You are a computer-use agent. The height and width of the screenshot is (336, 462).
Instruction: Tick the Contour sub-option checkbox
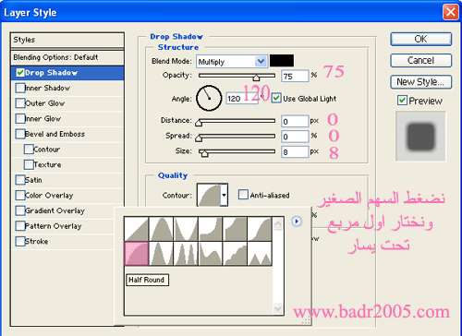click(x=29, y=150)
